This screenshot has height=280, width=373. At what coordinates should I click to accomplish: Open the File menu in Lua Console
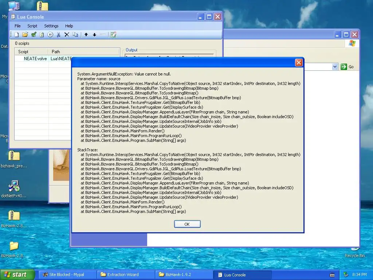[17, 26]
